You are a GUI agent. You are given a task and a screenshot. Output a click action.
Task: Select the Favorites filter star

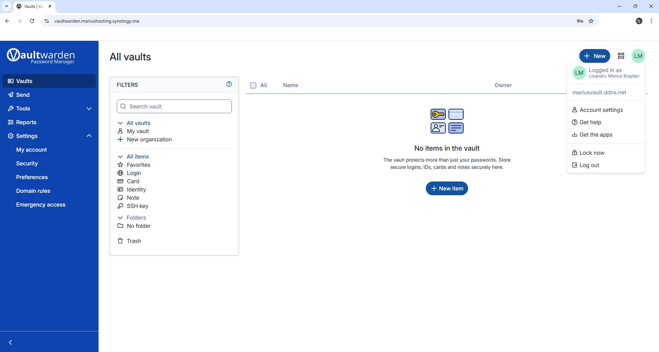138,165
